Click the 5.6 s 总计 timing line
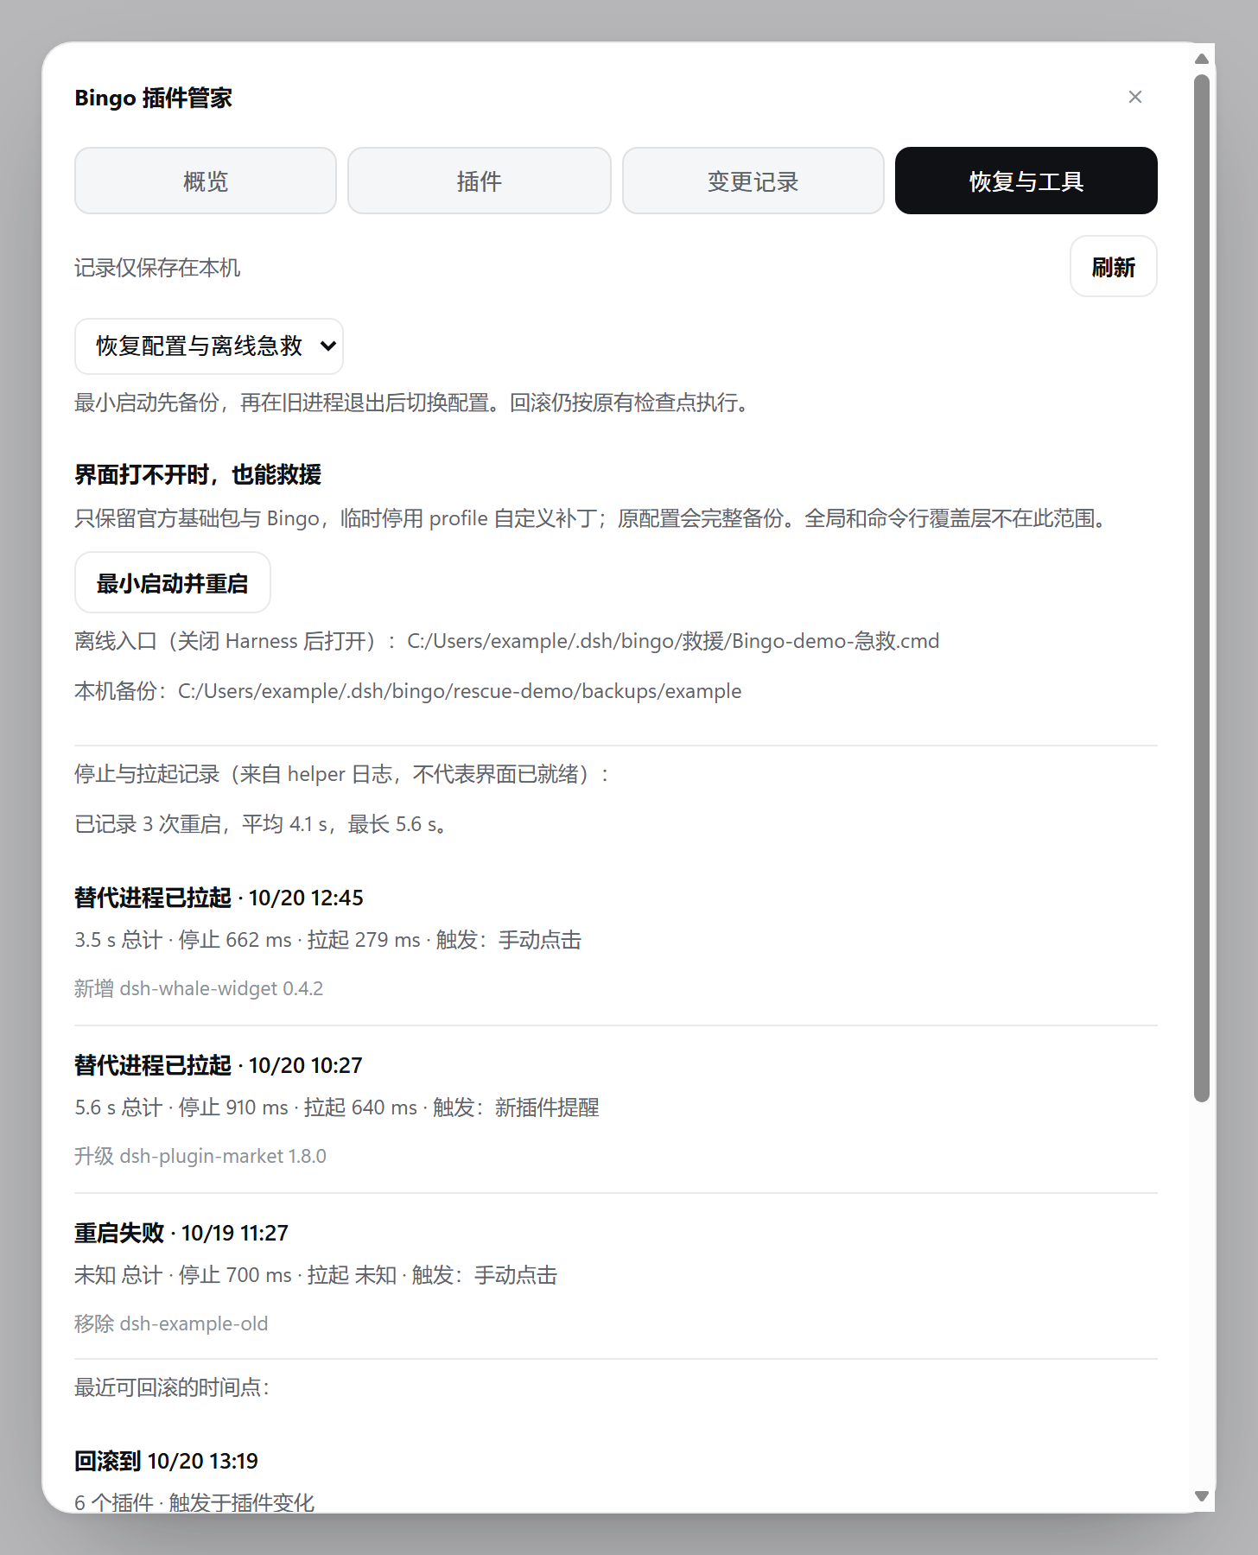Screen dimensions: 1258x1555 (337, 1108)
